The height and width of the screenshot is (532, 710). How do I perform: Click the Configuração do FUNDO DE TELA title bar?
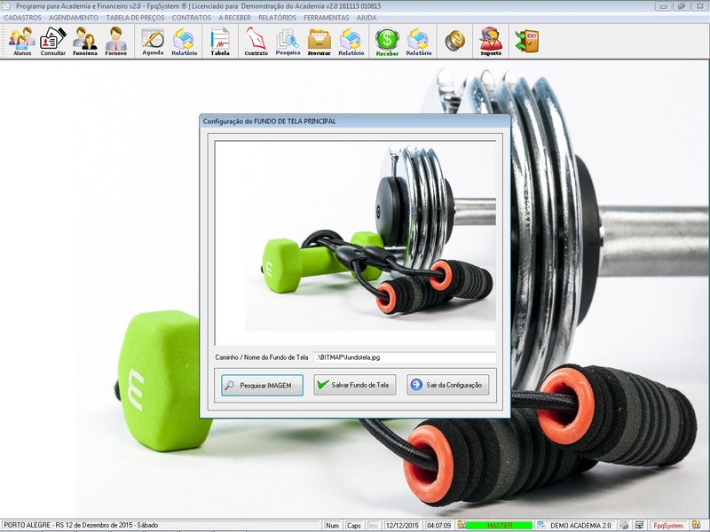(355, 121)
